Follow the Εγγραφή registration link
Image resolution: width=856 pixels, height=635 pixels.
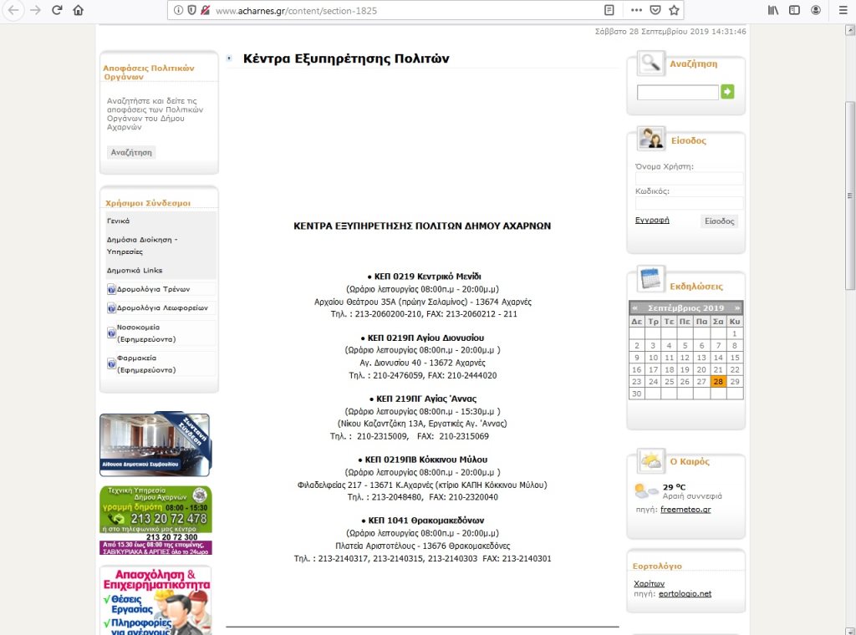point(652,221)
